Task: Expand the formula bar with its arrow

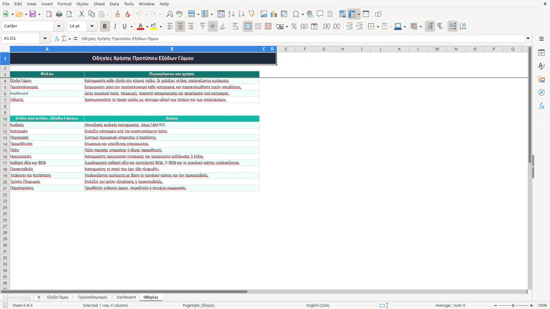Action: [x=528, y=38]
